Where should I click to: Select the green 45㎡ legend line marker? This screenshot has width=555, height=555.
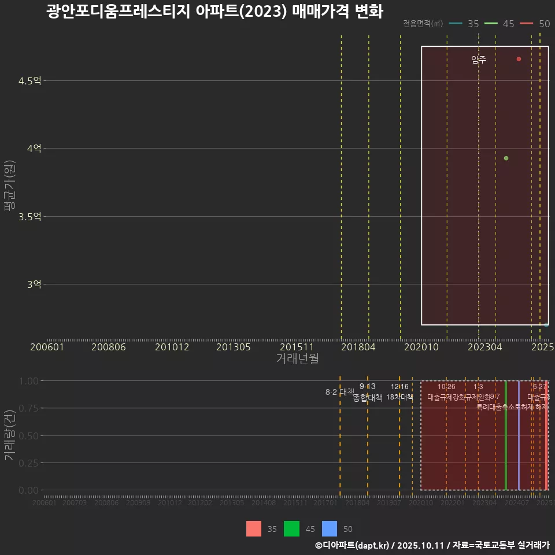[491, 24]
